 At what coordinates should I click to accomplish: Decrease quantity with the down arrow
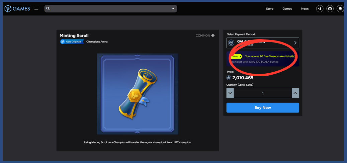coord(230,93)
